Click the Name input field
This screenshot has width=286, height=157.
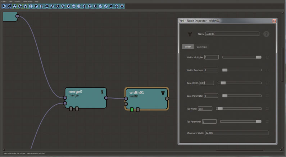point(232,34)
